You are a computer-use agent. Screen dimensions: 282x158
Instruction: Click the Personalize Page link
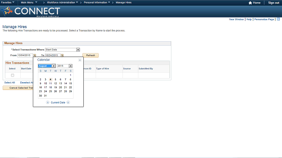264,19
